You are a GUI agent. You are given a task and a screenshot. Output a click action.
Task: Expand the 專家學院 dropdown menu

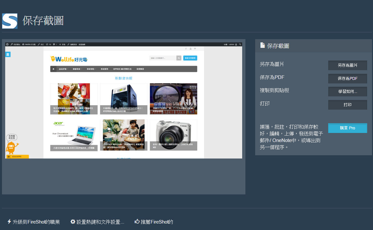(x=92, y=69)
